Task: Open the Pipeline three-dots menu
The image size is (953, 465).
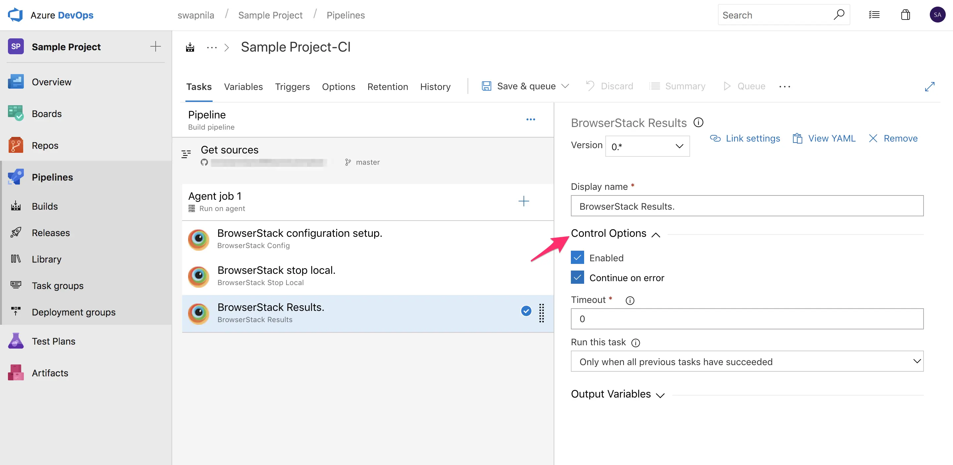Action: 530,119
